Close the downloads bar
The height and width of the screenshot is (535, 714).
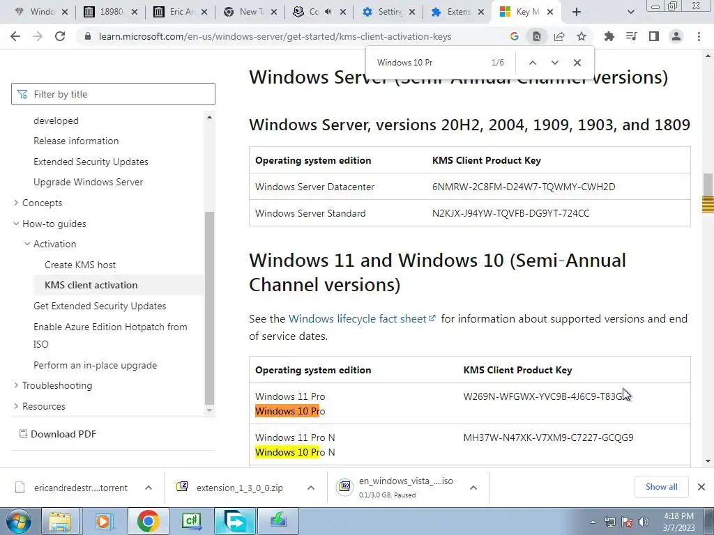pyautogui.click(x=701, y=487)
